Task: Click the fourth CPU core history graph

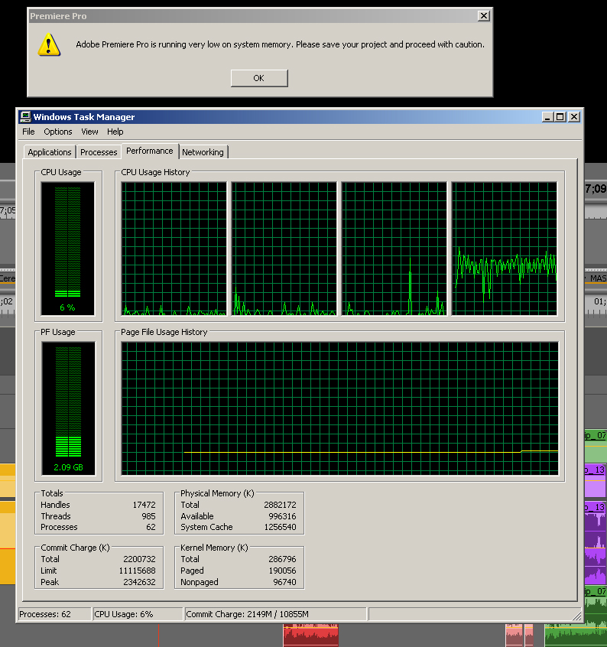Action: (x=505, y=249)
